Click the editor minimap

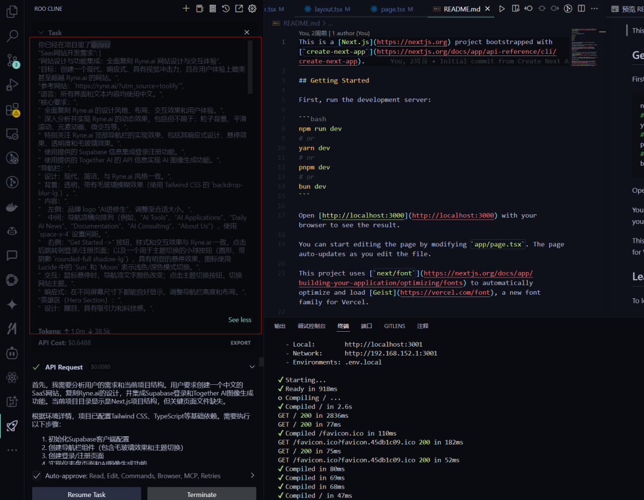coord(584,47)
